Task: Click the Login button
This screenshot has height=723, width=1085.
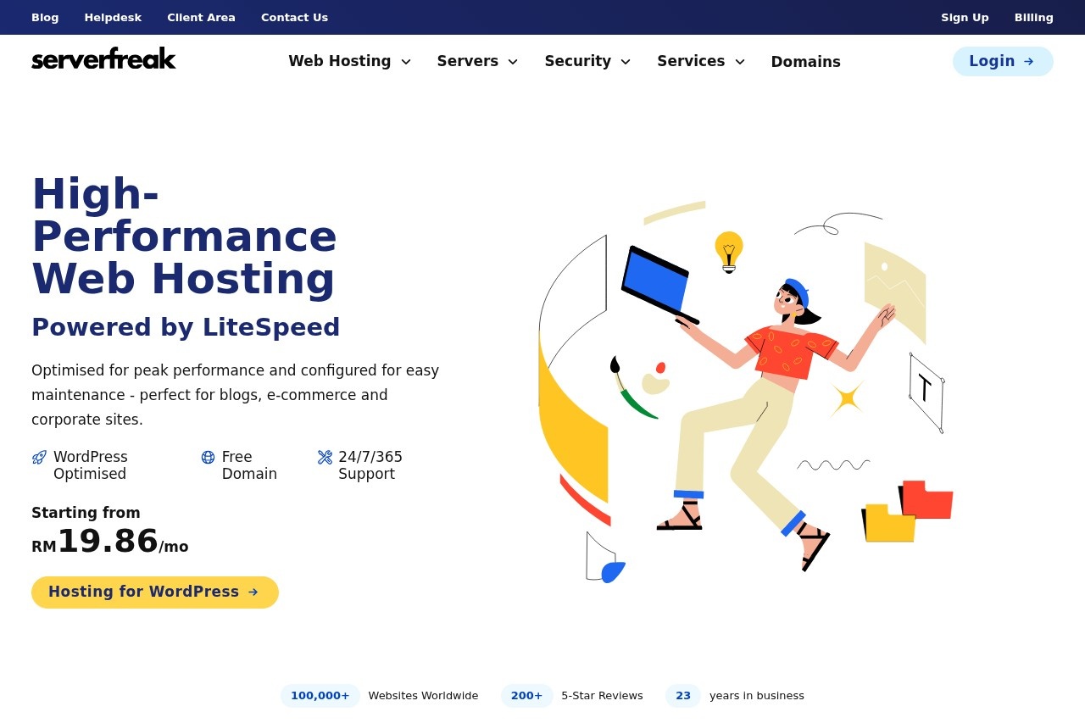Action: pyautogui.click(x=1003, y=61)
